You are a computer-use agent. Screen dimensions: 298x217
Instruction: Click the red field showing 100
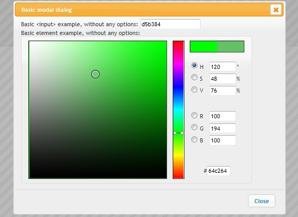tap(223, 116)
